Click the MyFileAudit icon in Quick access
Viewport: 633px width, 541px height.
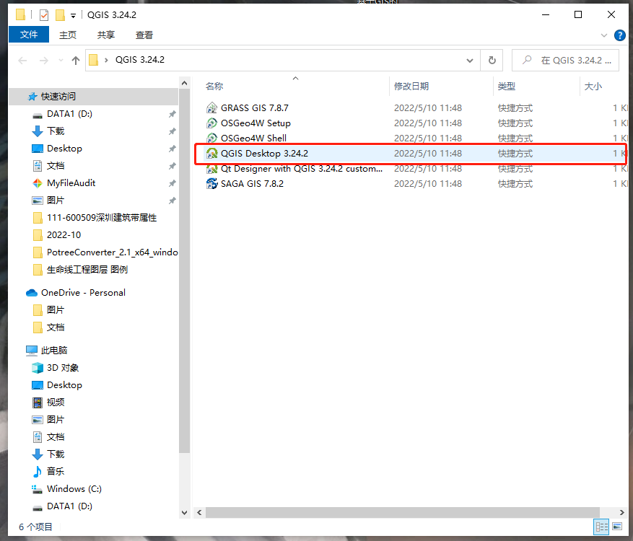[37, 183]
